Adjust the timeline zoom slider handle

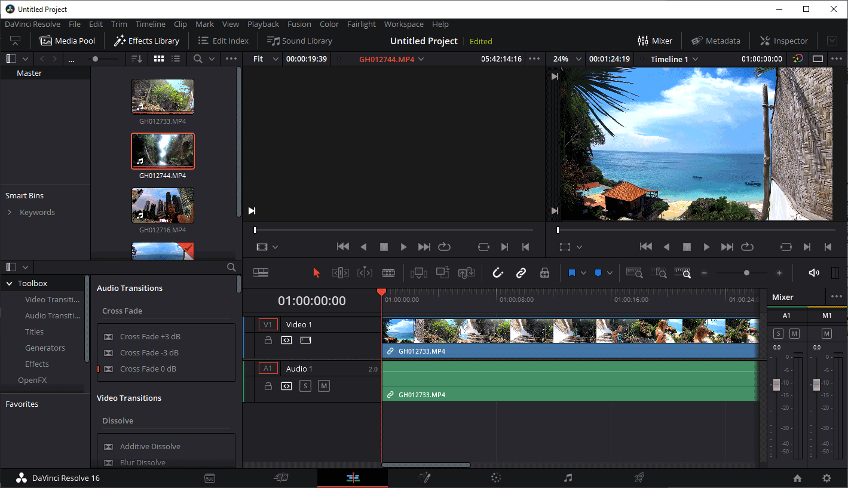pos(746,273)
